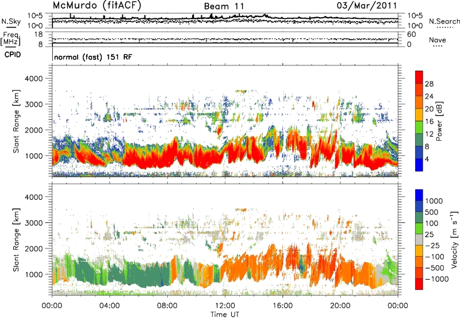Click the 8 tick on power colorbar
This screenshot has width=460, height=318.
tap(427, 147)
